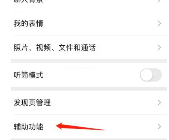The width and height of the screenshot is (169, 140).
Task: Tap the chevron next to 辅助功能
Action: [x=159, y=127]
